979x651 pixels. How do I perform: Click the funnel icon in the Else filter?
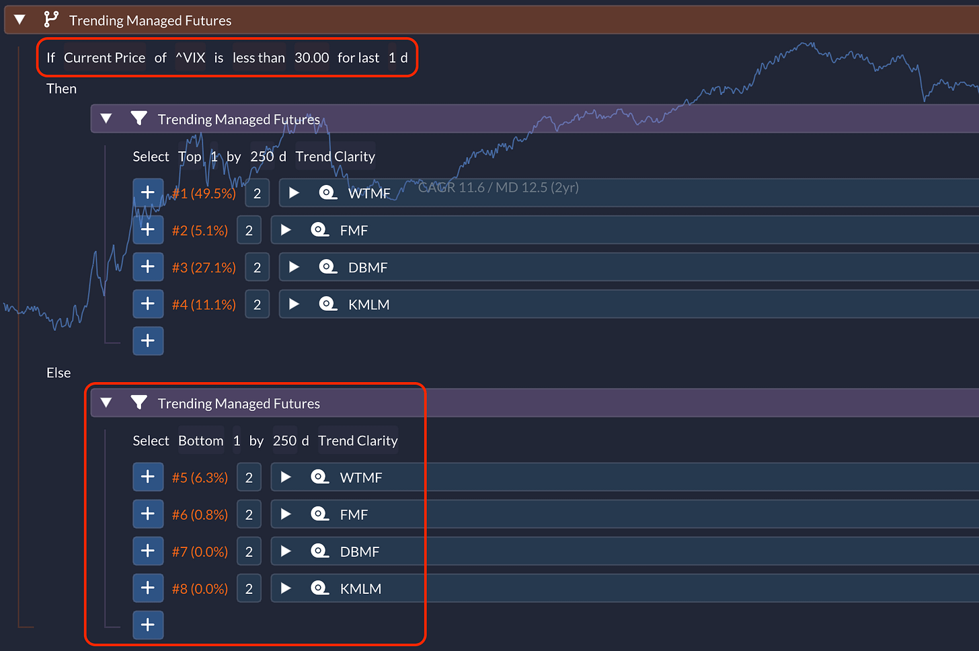[139, 403]
